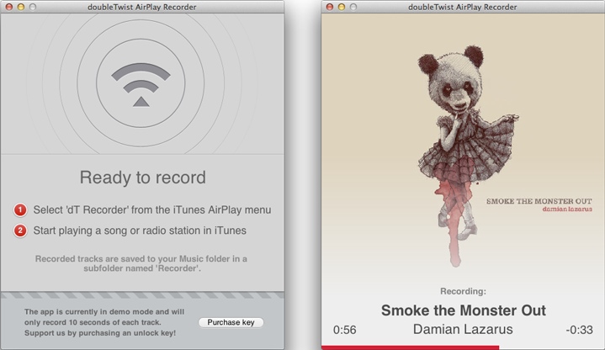Click the Purchase key button
The height and width of the screenshot is (350, 605).
click(x=231, y=322)
